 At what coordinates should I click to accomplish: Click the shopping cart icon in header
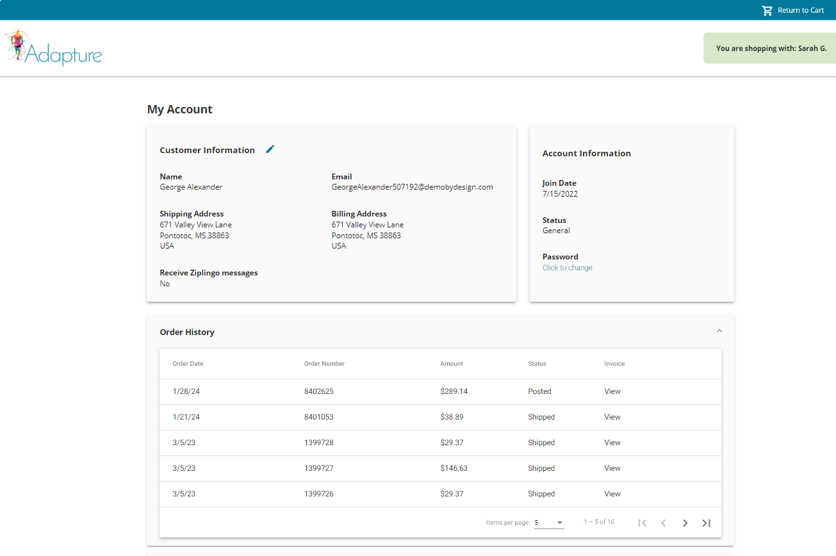767,10
